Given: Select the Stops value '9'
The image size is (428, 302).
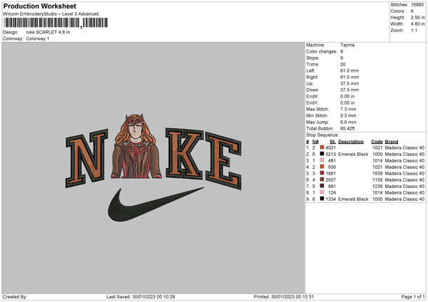Looking at the screenshot, I should tap(342, 58).
